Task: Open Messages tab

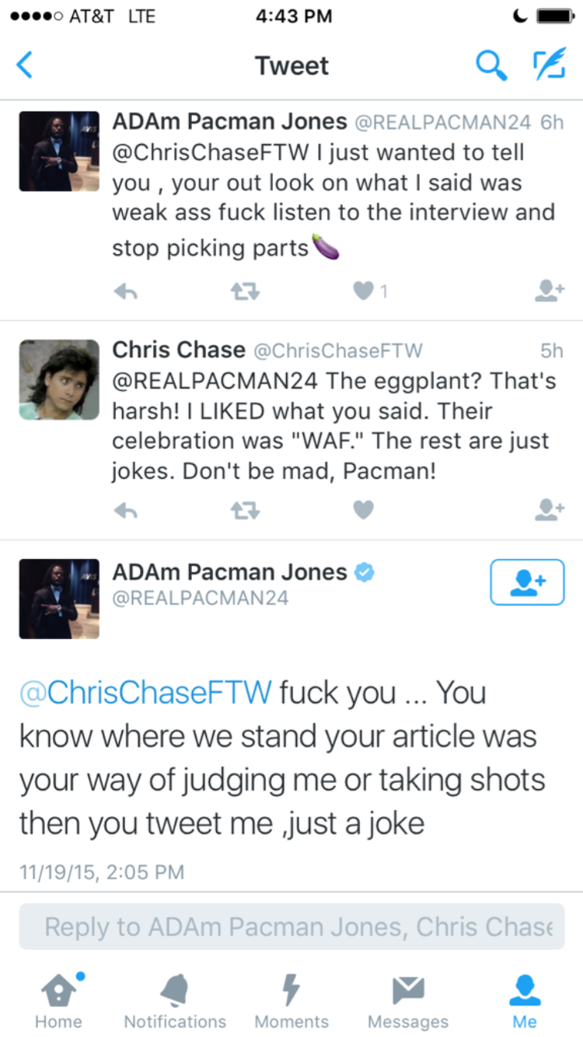Action: coord(408,1001)
